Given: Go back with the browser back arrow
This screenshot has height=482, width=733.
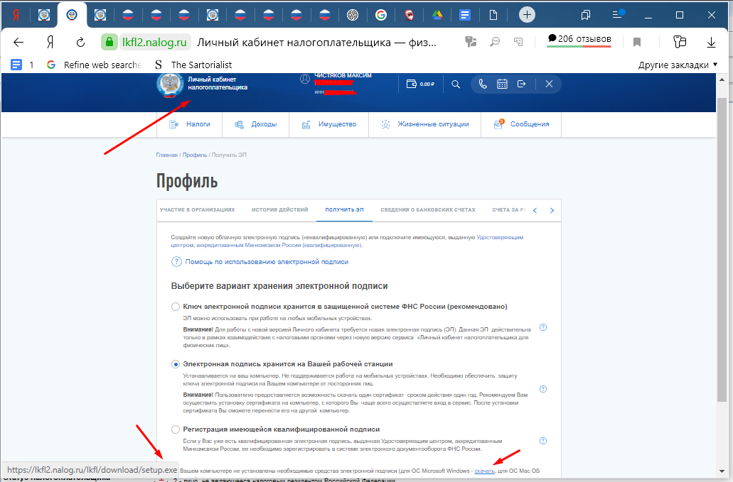Looking at the screenshot, I should coord(18,43).
